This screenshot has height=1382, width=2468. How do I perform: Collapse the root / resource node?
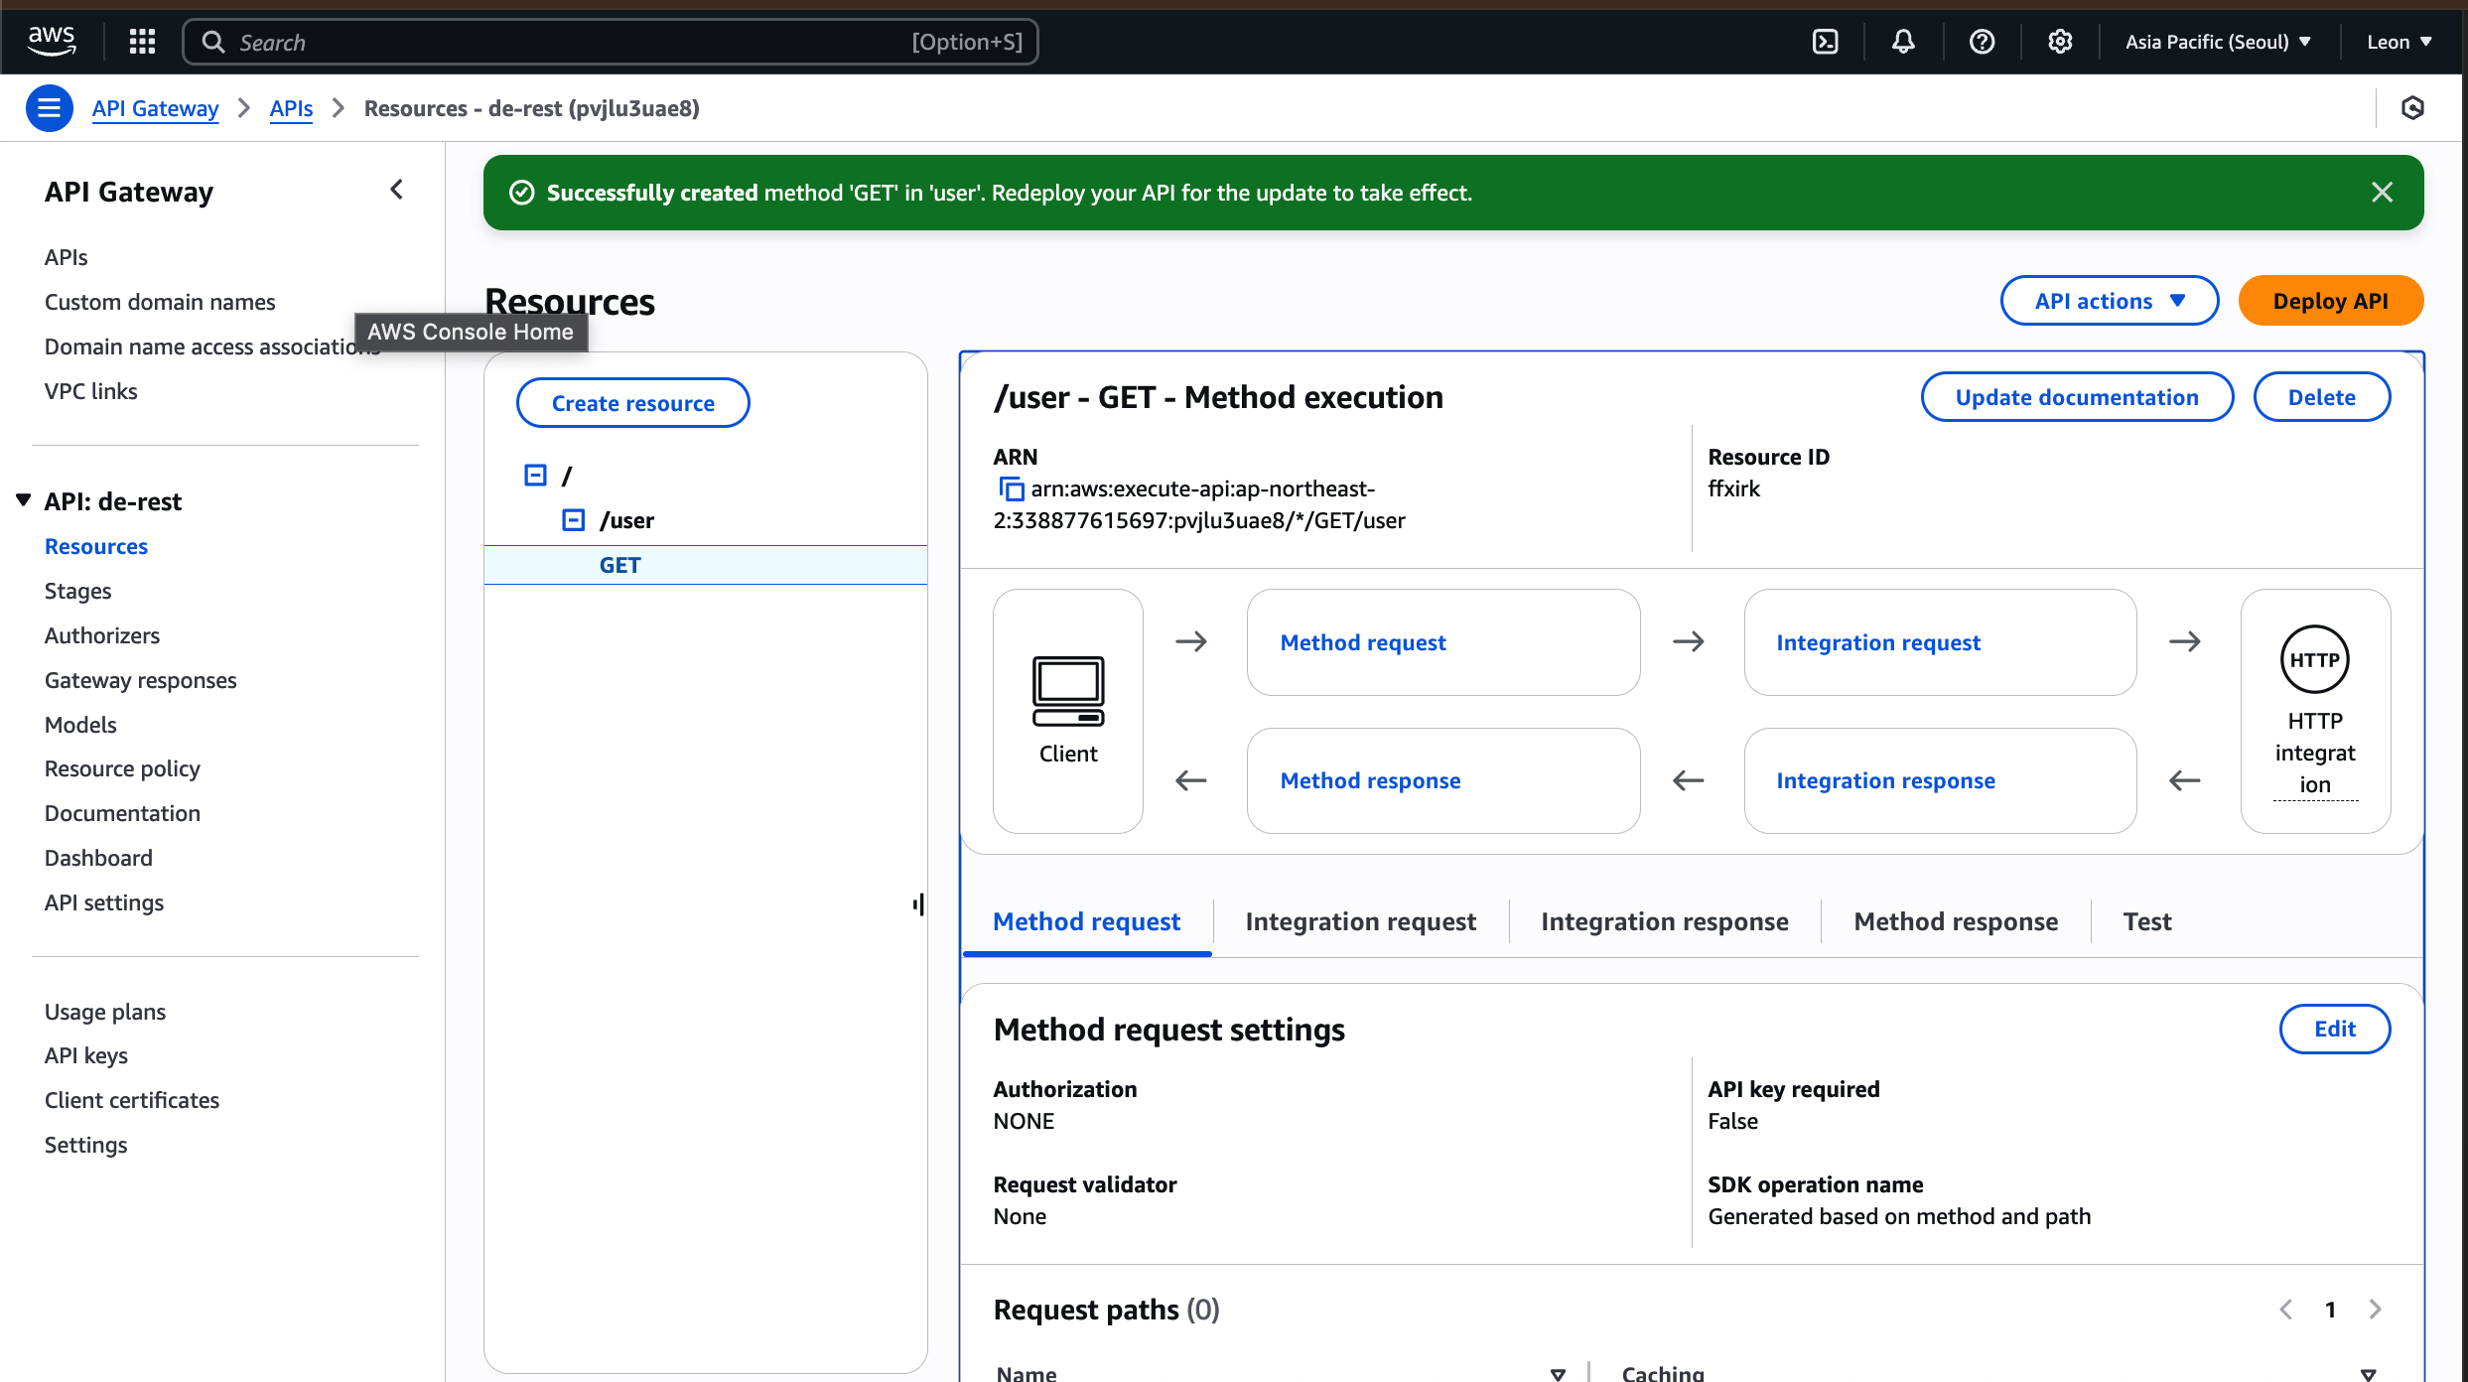(535, 476)
